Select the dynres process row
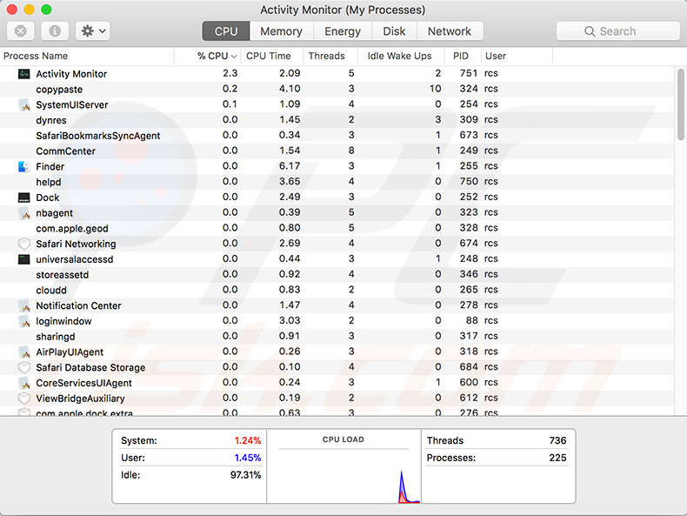This screenshot has height=516, width=687. (x=337, y=120)
